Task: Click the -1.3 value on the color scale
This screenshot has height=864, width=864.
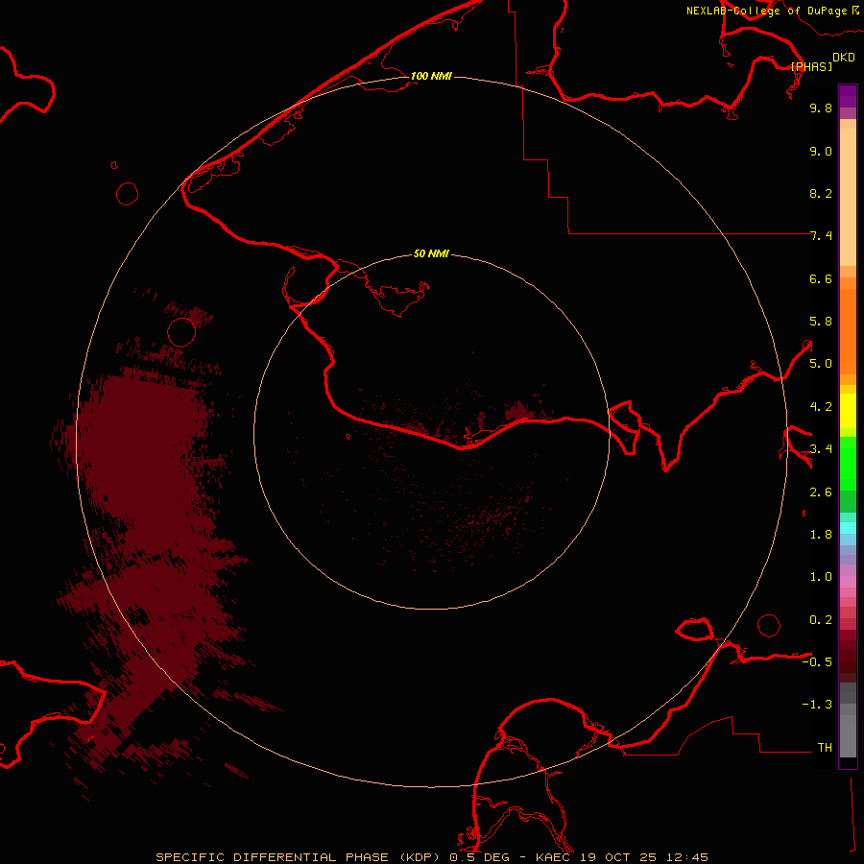Action: [x=817, y=705]
